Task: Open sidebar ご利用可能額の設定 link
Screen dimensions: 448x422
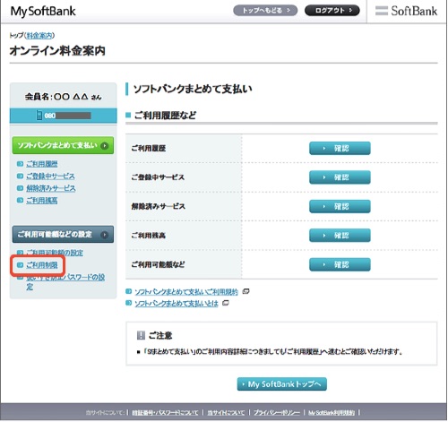Action: (x=55, y=253)
